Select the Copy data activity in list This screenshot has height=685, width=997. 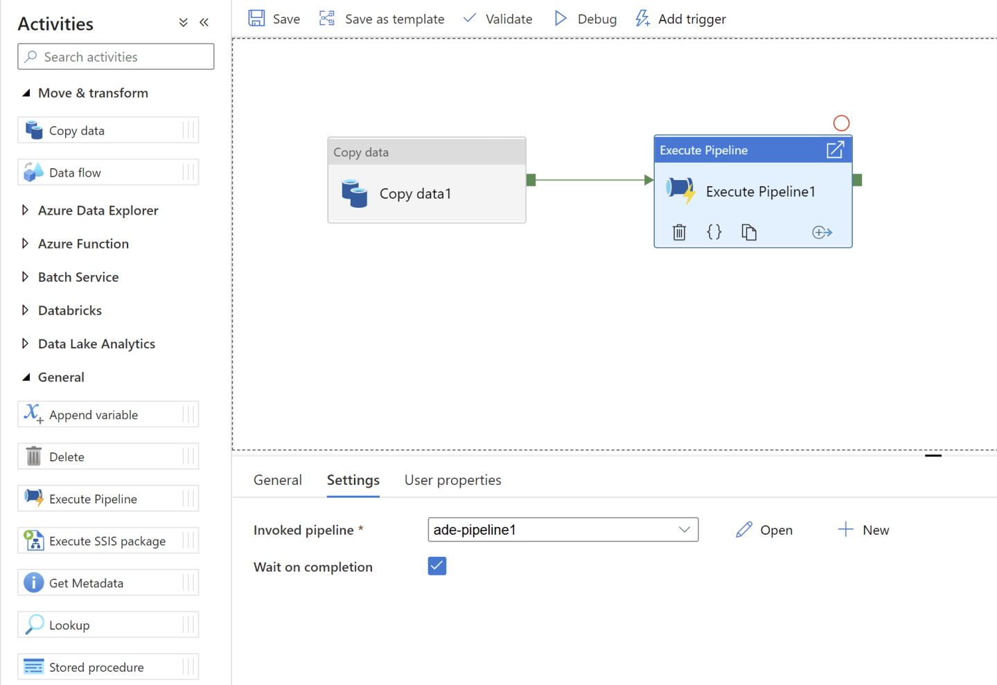[x=108, y=130]
